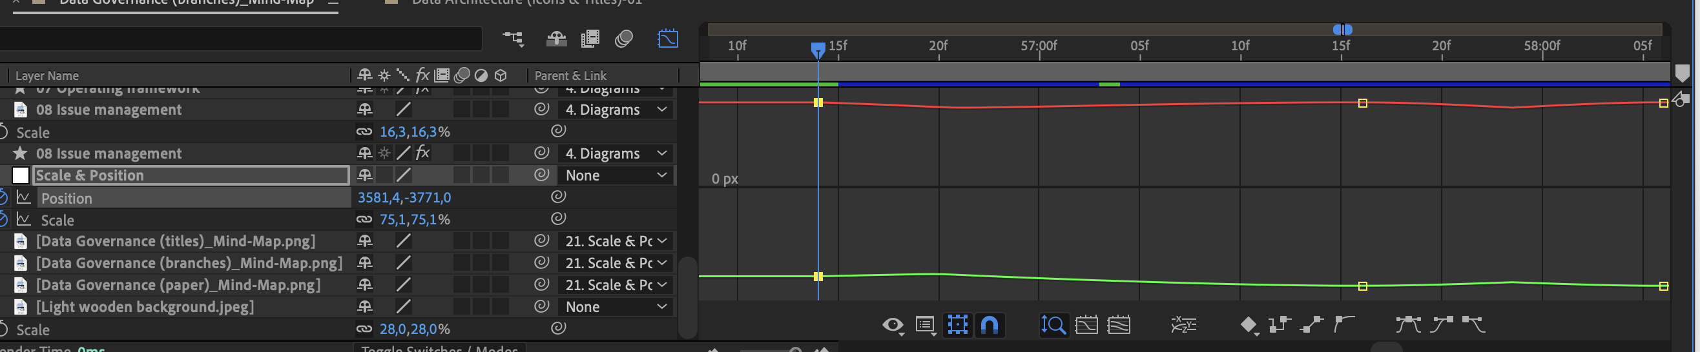Image resolution: width=1700 pixels, height=352 pixels.
Task: Click the Separate Dimensions icon
Action: pos(1183,325)
